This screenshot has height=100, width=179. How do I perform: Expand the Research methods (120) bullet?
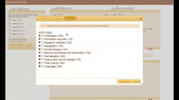(40, 42)
